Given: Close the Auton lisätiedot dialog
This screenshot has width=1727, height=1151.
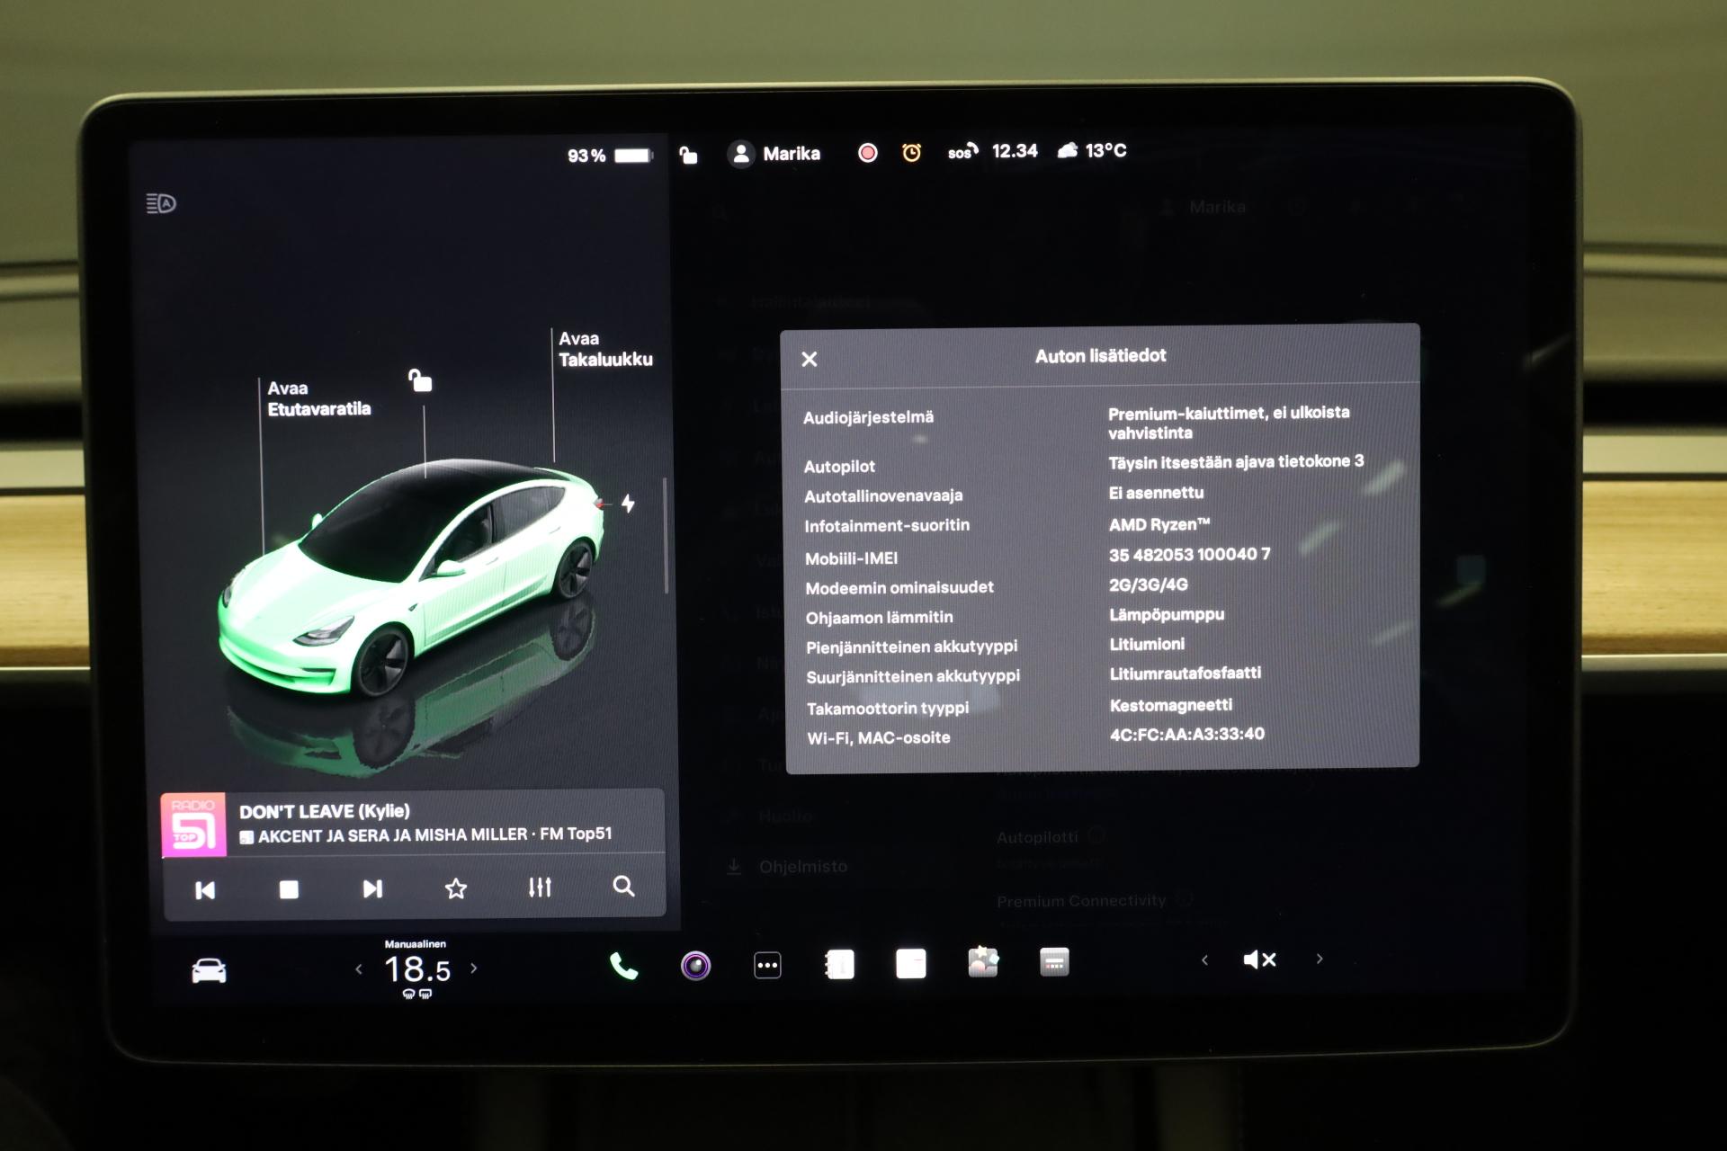Looking at the screenshot, I should click(x=810, y=360).
